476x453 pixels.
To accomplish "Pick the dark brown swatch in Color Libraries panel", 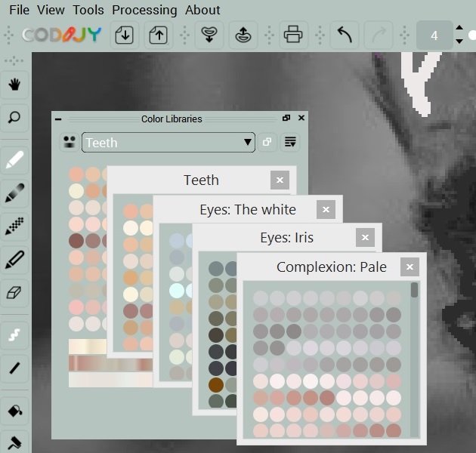I will [x=76, y=241].
